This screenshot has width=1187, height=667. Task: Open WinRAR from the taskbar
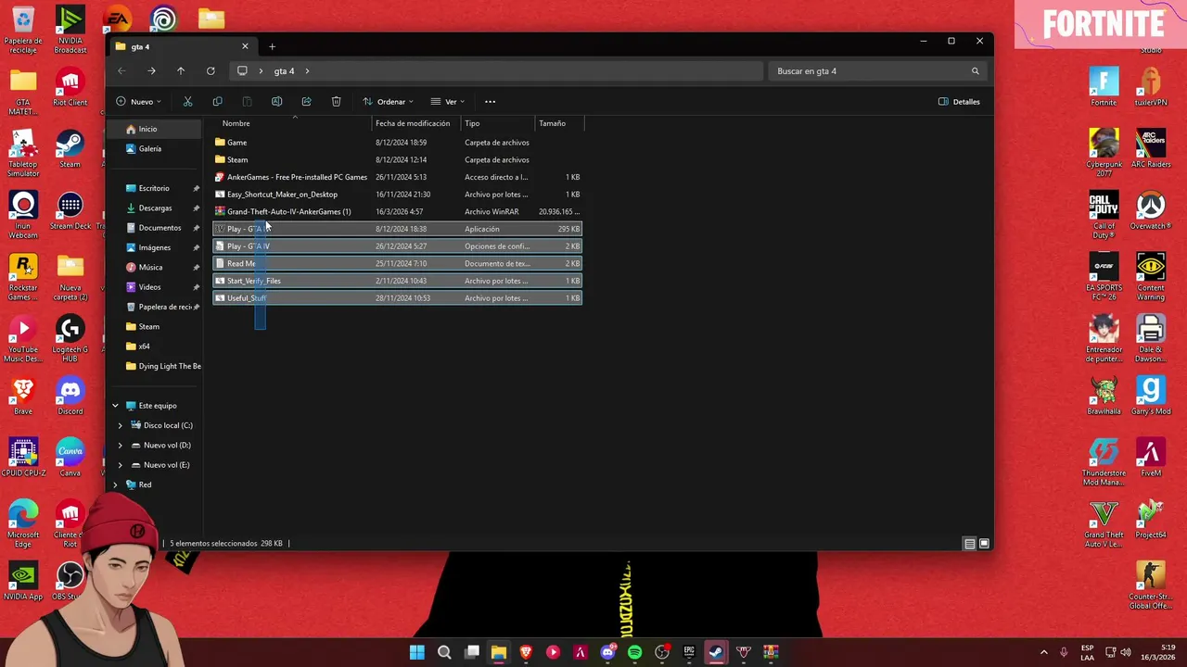771,652
